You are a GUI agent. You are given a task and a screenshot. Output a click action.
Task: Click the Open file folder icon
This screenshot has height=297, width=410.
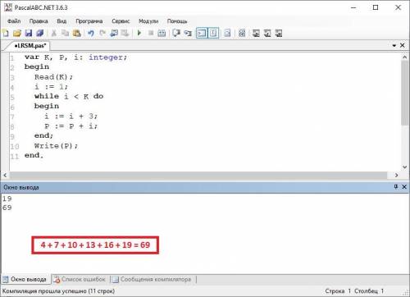(x=17, y=34)
